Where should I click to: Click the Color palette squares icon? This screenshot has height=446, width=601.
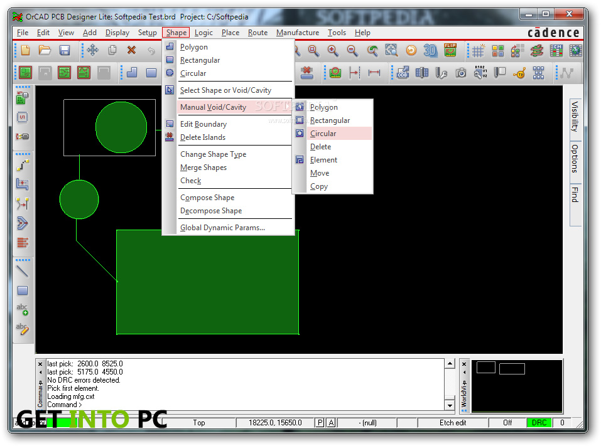point(498,50)
